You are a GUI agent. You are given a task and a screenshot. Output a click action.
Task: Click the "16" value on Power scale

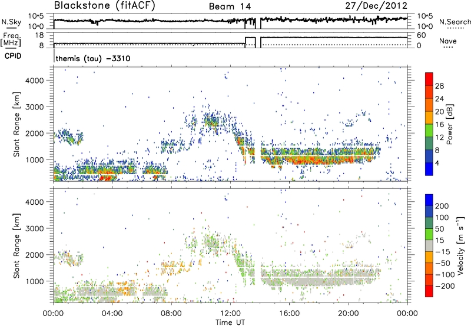[x=439, y=125]
